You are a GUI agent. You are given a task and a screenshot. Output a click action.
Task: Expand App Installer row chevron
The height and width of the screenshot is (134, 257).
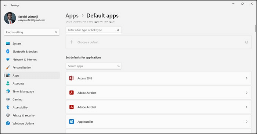[246, 122]
